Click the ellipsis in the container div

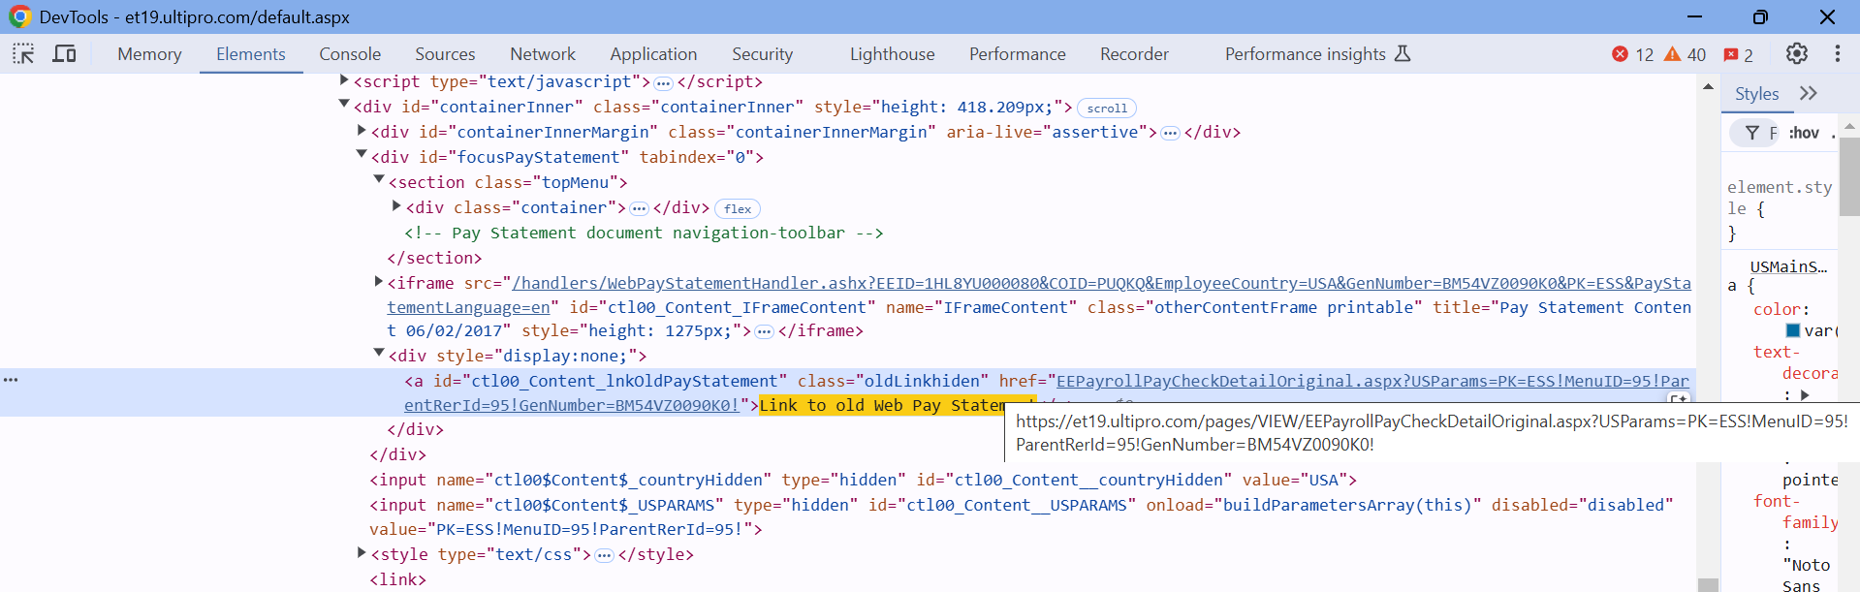(x=639, y=209)
